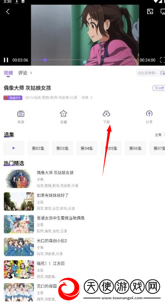Select episode 第03集

[62, 148]
